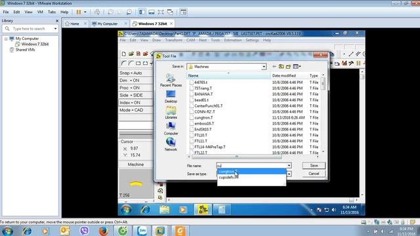Collapse the My Computer tree node
The image size is (420, 236).
(x=6, y=39)
